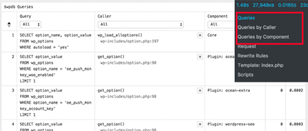Viewport: 308px width, 131px height.
Task: Click the autoload SELECT query in row 1
Action: pyautogui.click(x=56, y=41)
